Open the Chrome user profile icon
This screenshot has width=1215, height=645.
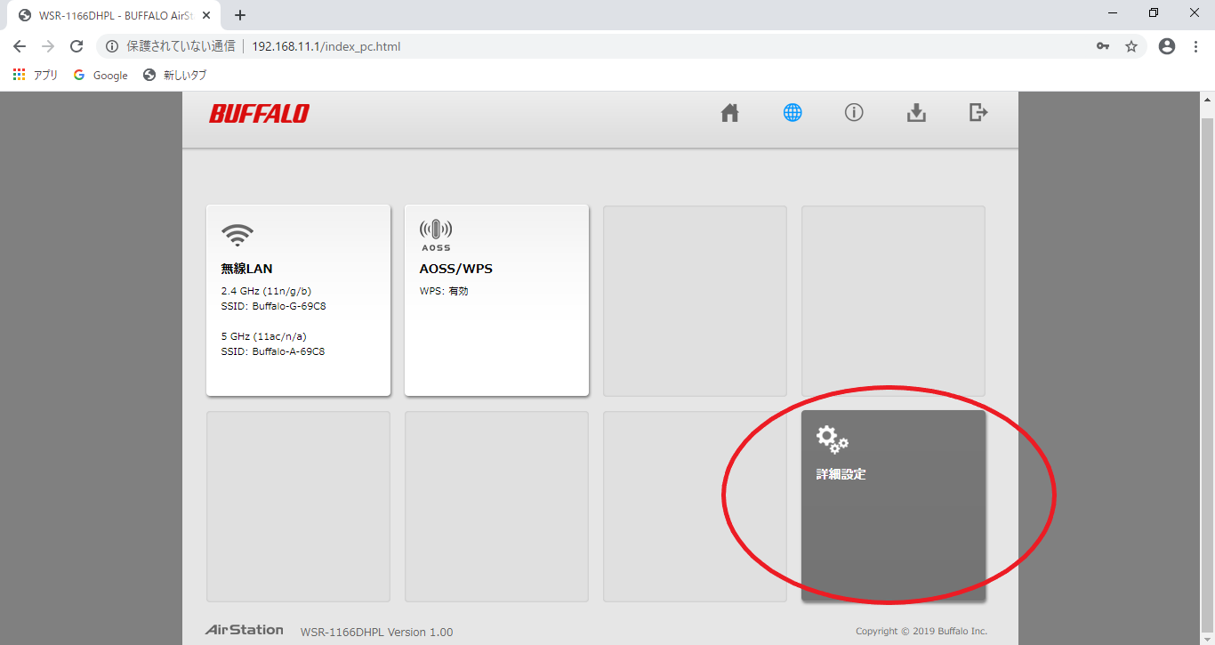[1167, 46]
